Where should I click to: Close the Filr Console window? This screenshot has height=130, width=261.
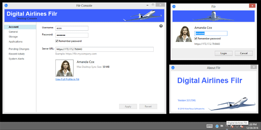(x=161, y=5)
